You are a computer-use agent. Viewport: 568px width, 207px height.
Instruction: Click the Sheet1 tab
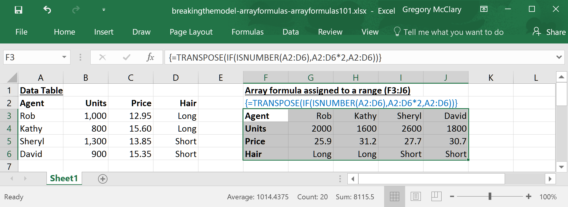click(x=64, y=178)
